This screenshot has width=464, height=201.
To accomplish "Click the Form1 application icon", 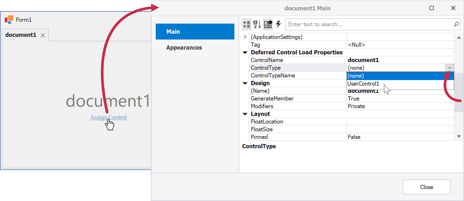I will (x=9, y=20).
